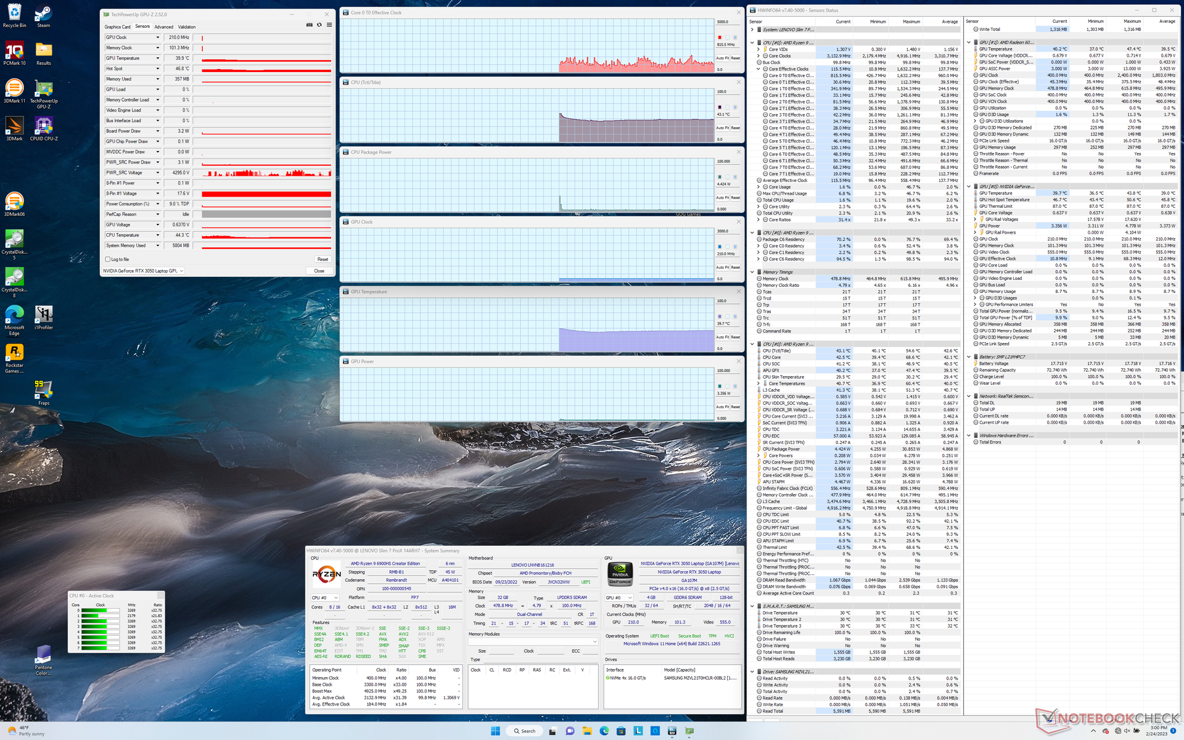The image size is (1184, 740).
Task: Close the GPU Clock graph window
Action: (738, 222)
